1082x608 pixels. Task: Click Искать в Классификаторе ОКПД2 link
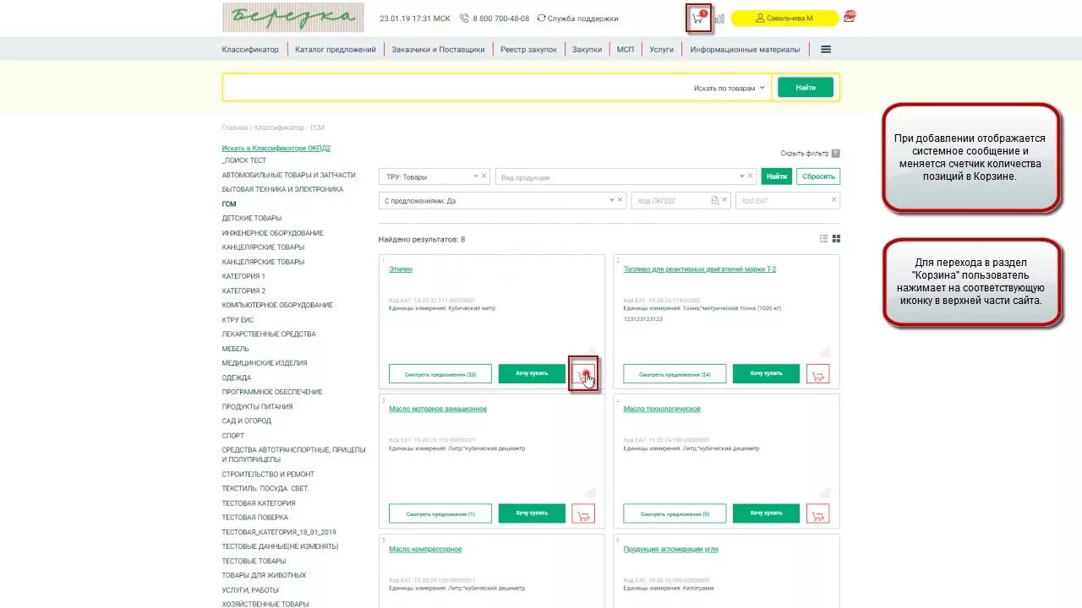tap(276, 148)
